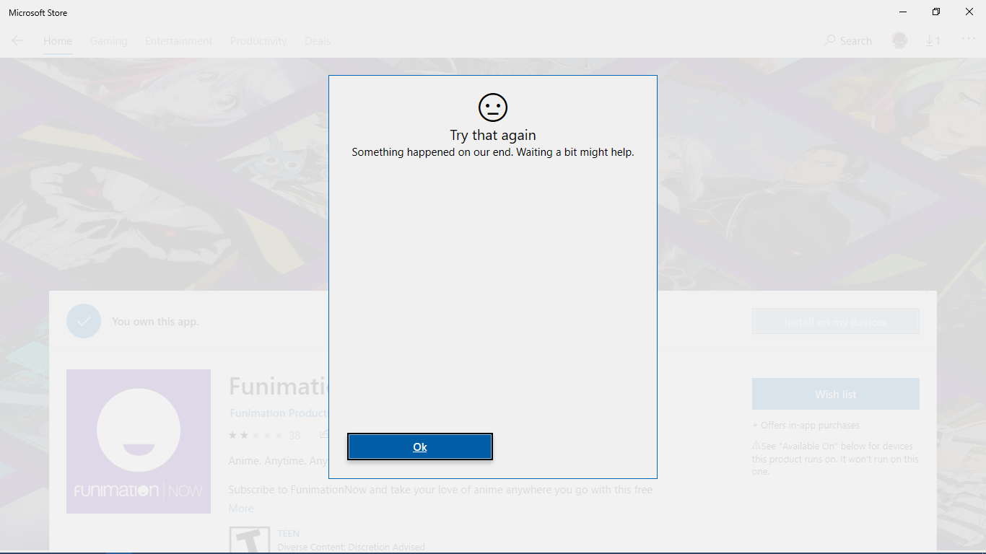Open the Productivity tab

258,41
